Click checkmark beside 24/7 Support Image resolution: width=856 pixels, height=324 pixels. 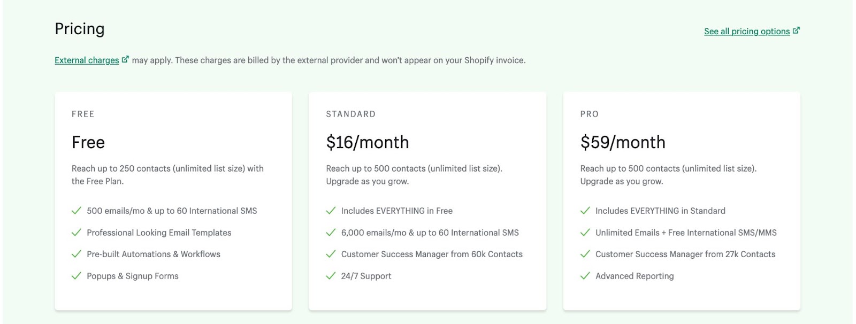(331, 276)
